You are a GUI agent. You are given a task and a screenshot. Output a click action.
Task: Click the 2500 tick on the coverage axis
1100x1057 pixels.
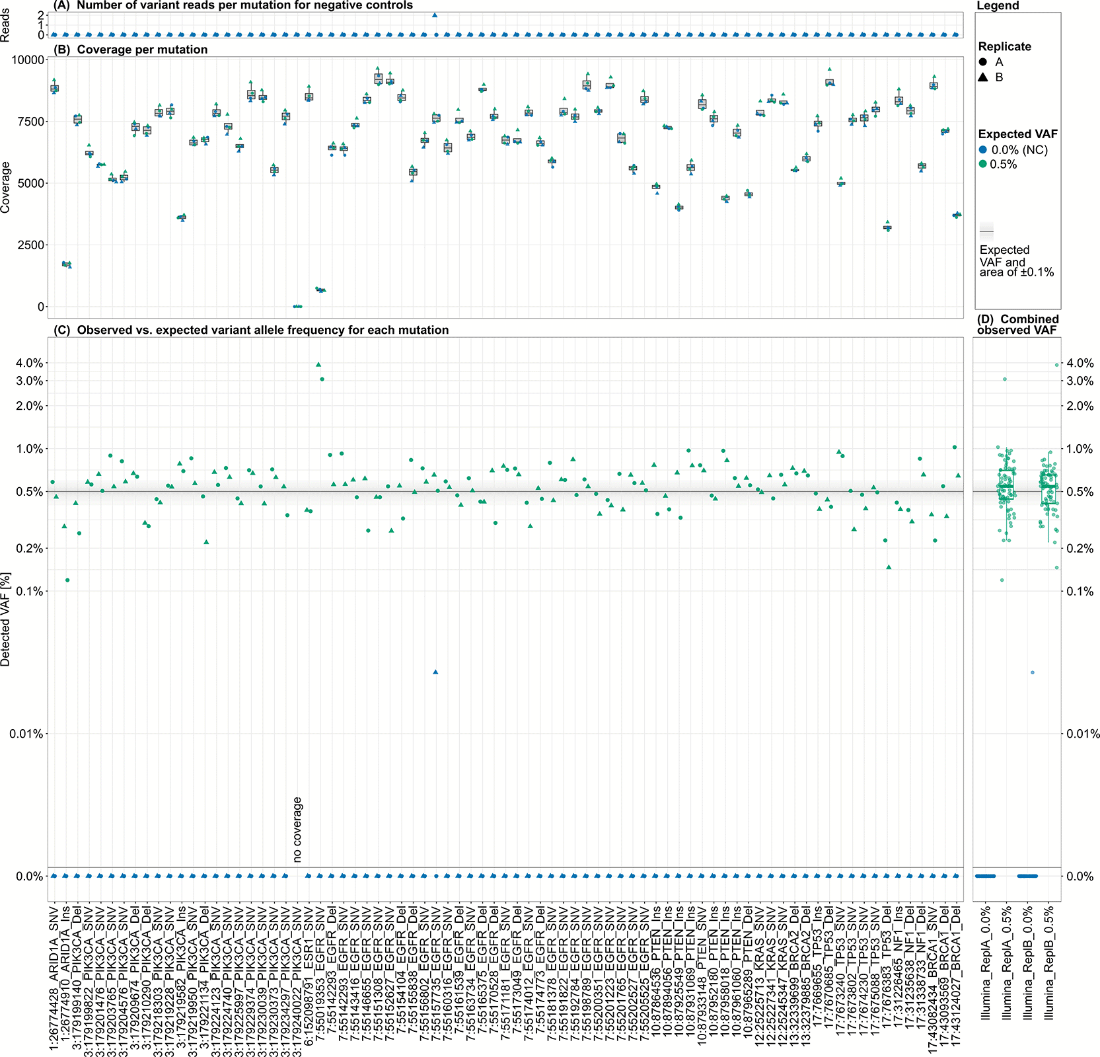point(31,245)
